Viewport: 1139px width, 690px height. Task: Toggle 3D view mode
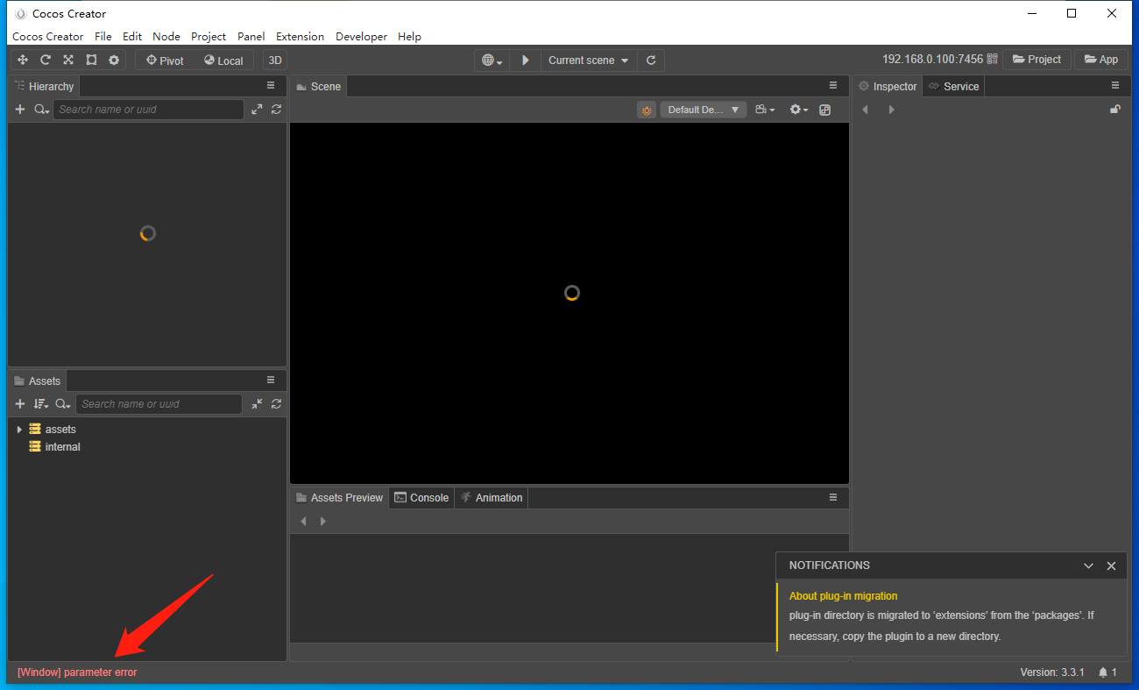(x=275, y=60)
